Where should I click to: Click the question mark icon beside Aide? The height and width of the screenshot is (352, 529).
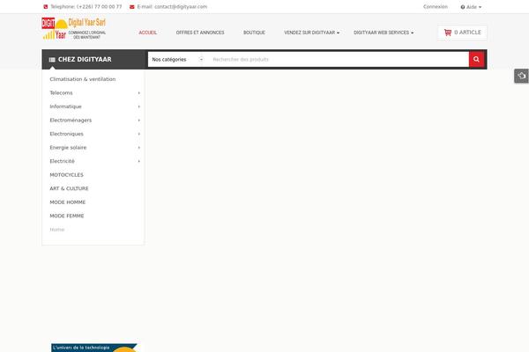[x=463, y=7]
